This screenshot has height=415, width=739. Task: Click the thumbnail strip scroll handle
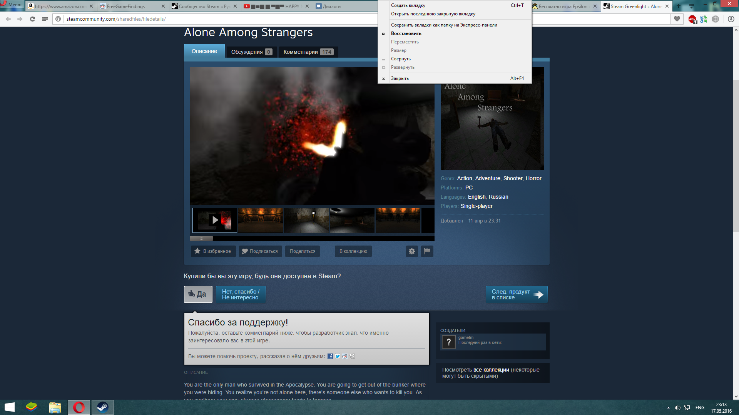pyautogui.click(x=201, y=238)
